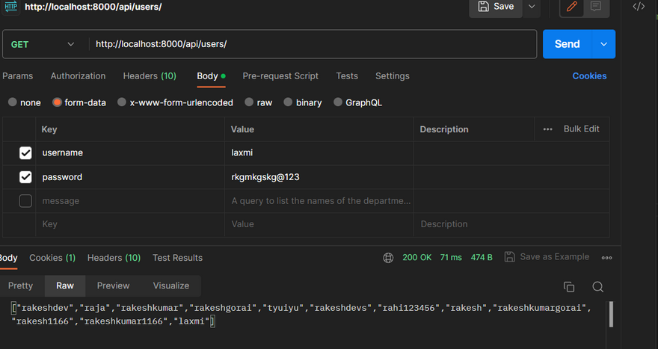Search the response with magnifier icon
658x349 pixels.
pos(597,287)
